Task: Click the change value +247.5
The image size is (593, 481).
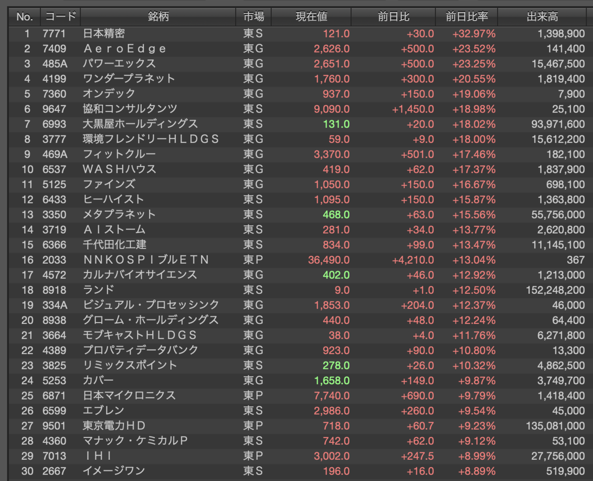Action: (x=418, y=455)
